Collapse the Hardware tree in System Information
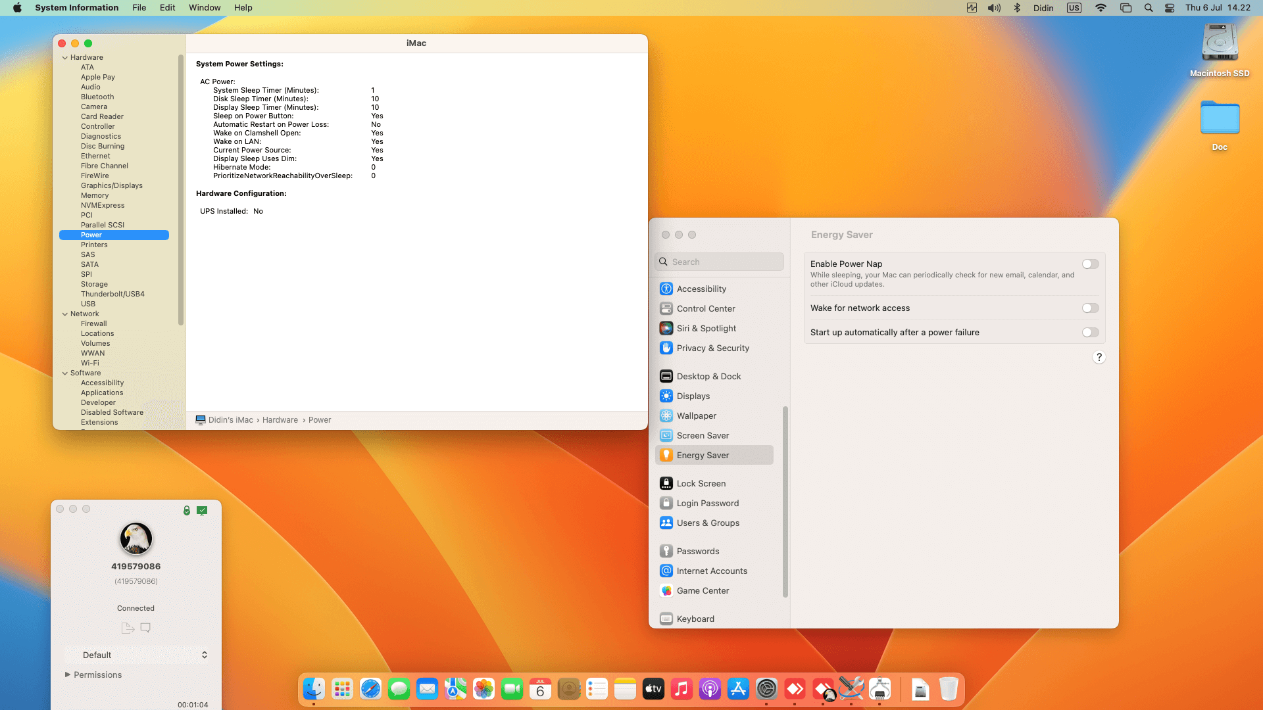Screen dimensions: 1263x710 coord(64,57)
